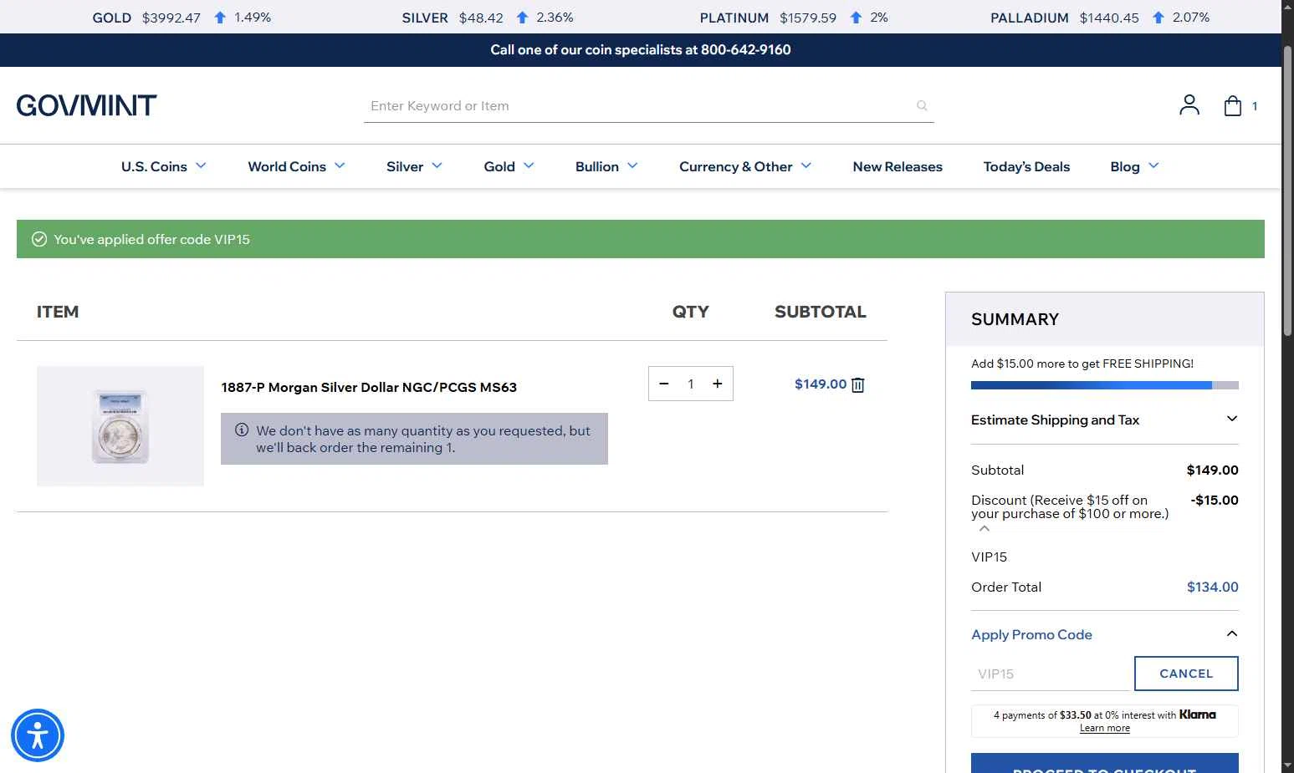Cancel the VIP15 promo code

point(1186,674)
